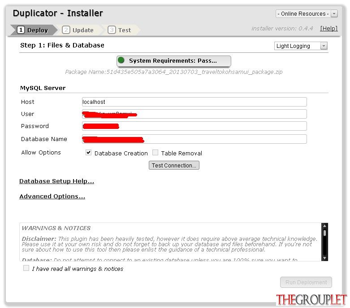The image size is (350, 308).
Task: Expand the Light Logging dropdown
Action: point(301,46)
